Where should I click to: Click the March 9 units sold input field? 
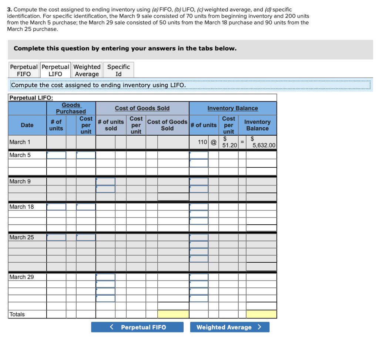coord(105,181)
